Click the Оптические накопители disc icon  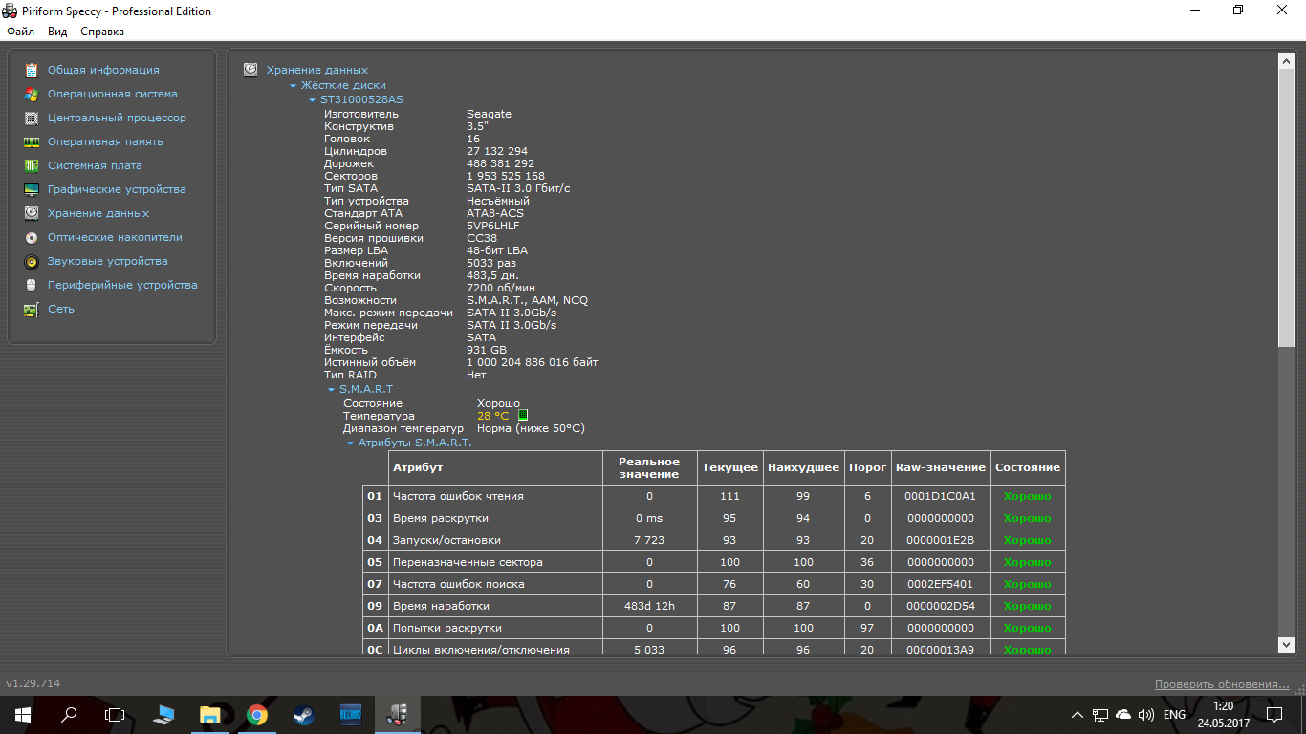tap(32, 237)
